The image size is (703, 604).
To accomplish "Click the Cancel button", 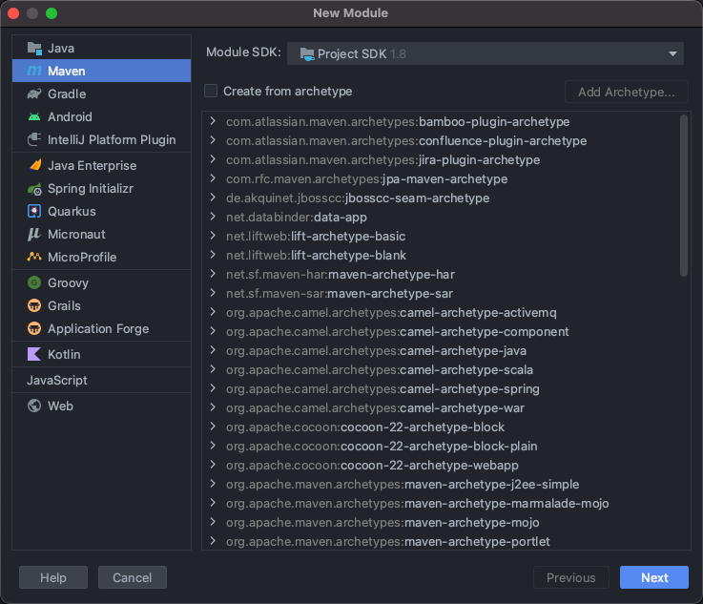I will pyautogui.click(x=133, y=577).
